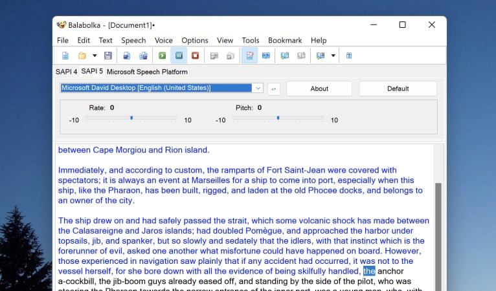Click the word "Calasareigne" in the text
The width and height of the screenshot is (496, 291).
coord(97,231)
